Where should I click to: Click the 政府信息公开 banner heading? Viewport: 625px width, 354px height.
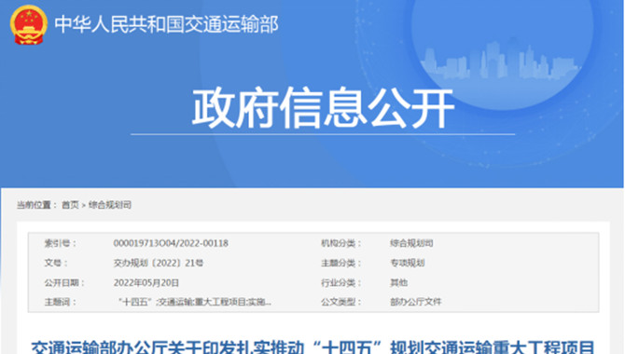click(x=323, y=108)
